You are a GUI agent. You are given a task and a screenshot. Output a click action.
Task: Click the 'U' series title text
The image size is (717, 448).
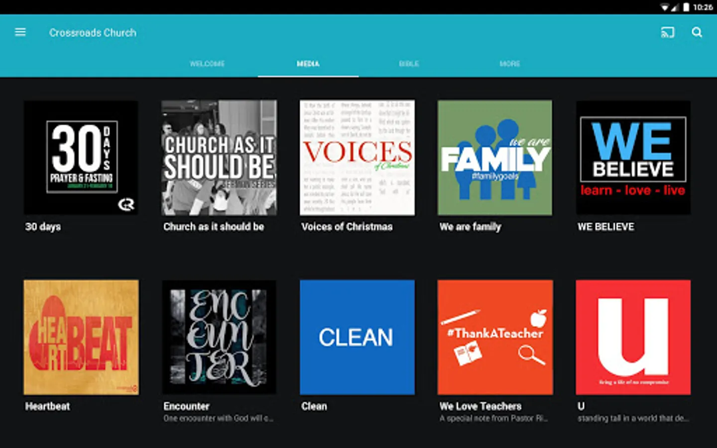point(581,406)
